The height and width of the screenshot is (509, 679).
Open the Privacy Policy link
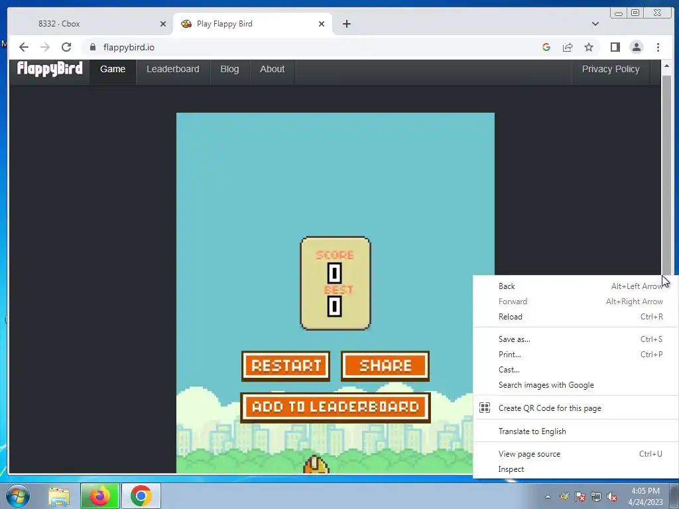click(x=611, y=69)
